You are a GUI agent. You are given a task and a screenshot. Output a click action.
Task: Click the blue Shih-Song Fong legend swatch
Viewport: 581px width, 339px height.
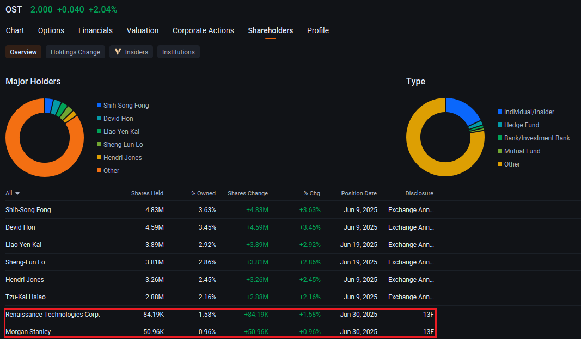[99, 106]
